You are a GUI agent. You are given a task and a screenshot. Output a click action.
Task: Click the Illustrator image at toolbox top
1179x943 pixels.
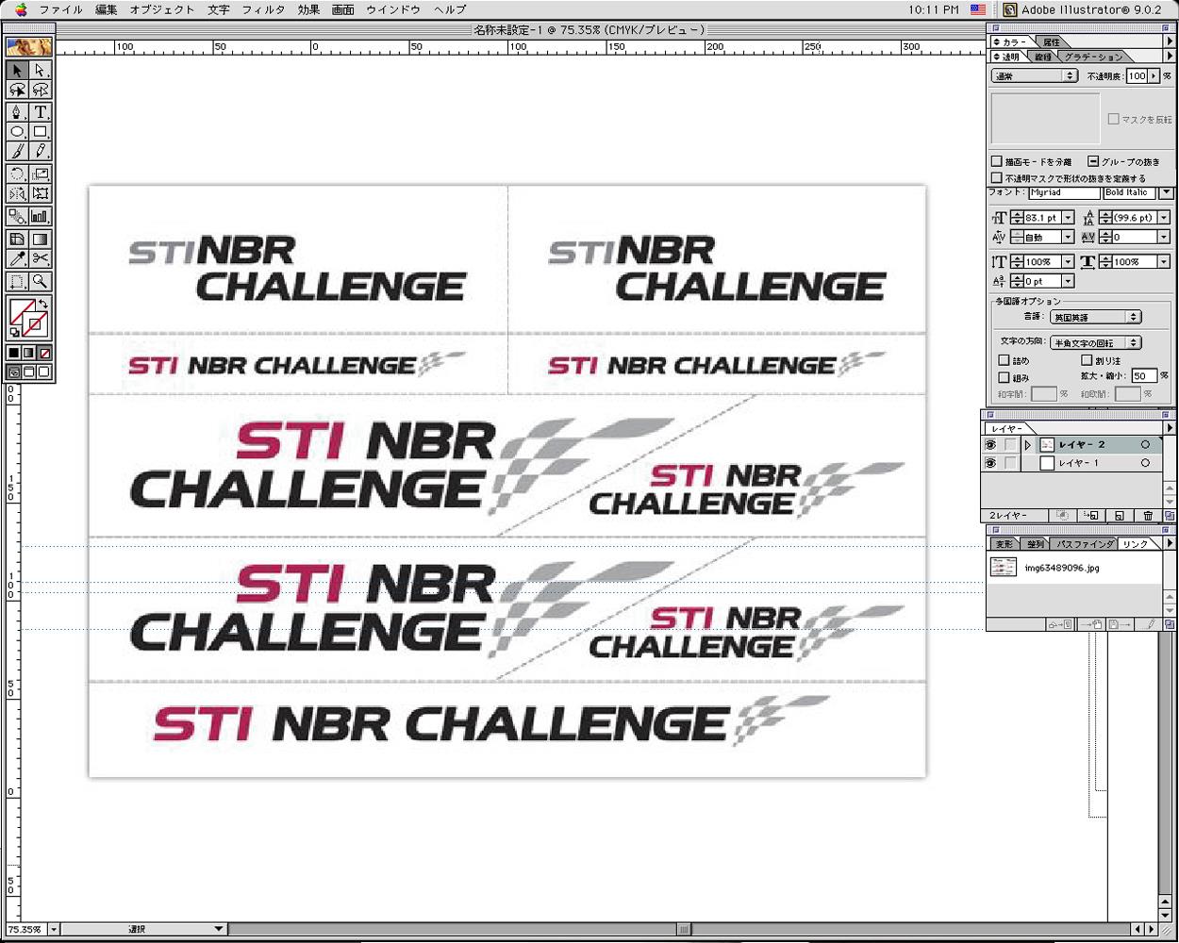29,45
